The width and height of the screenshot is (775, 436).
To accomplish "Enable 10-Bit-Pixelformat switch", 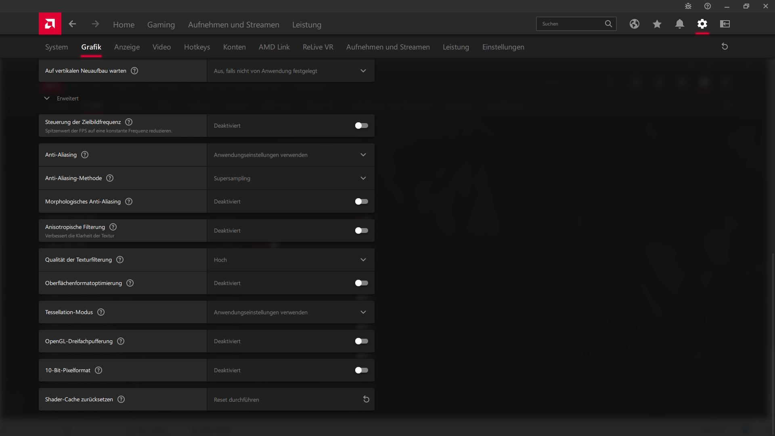I will click(362, 370).
